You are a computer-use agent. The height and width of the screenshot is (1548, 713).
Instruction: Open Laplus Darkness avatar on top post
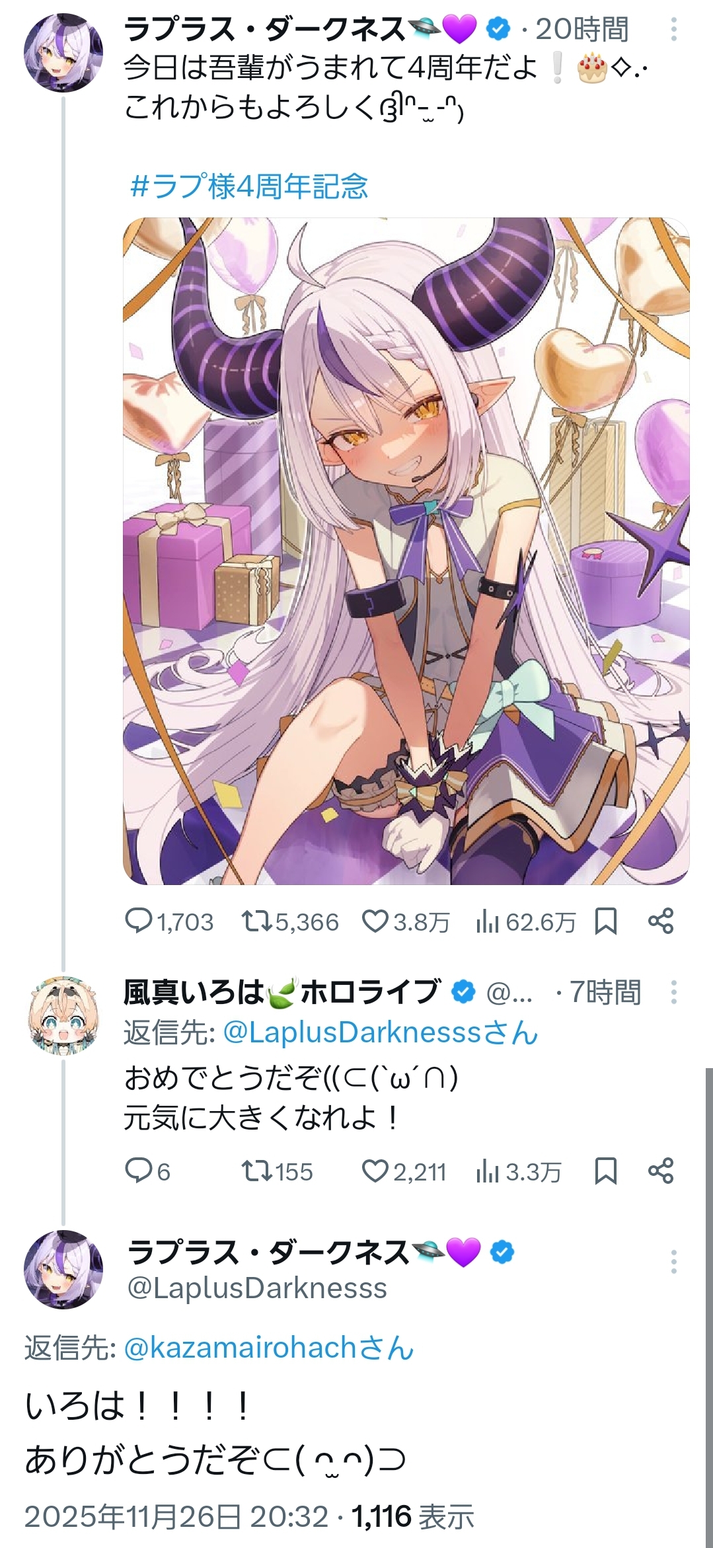coord(63,52)
